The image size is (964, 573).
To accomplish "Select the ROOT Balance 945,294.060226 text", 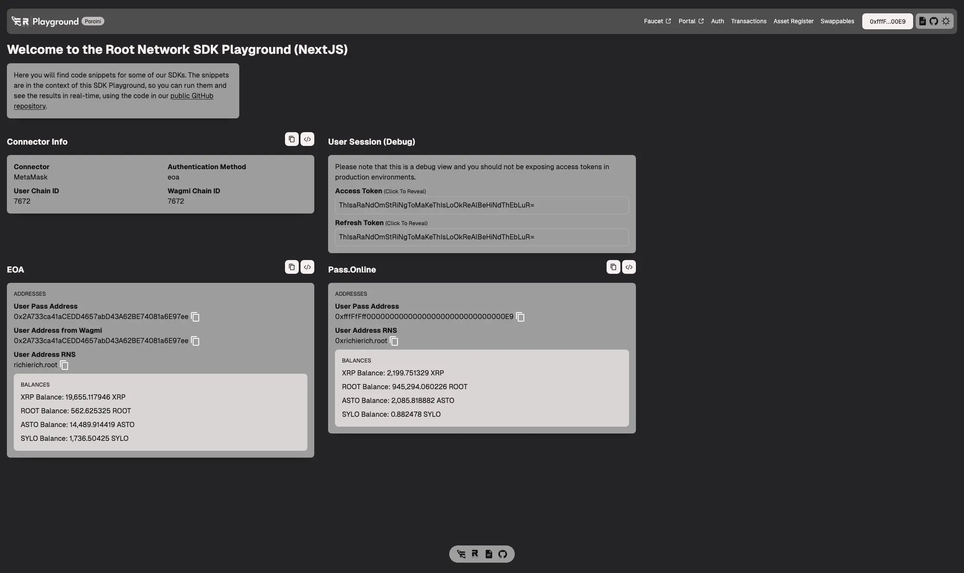I will (404, 387).
